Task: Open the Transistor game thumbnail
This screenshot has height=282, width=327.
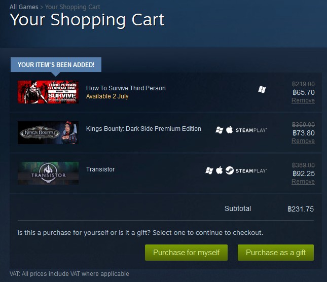Action: pyautogui.click(x=48, y=173)
